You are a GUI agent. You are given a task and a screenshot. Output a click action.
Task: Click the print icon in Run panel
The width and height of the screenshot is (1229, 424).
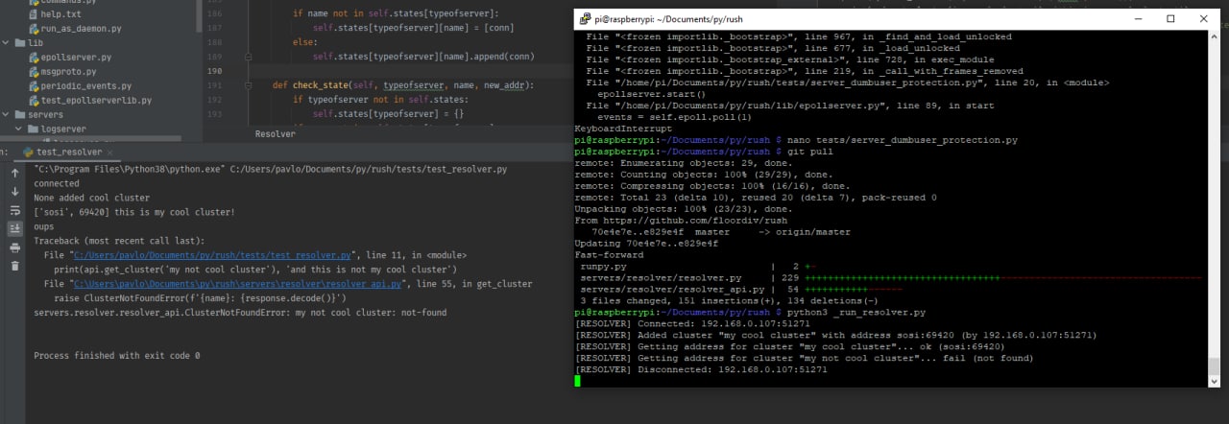(14, 247)
